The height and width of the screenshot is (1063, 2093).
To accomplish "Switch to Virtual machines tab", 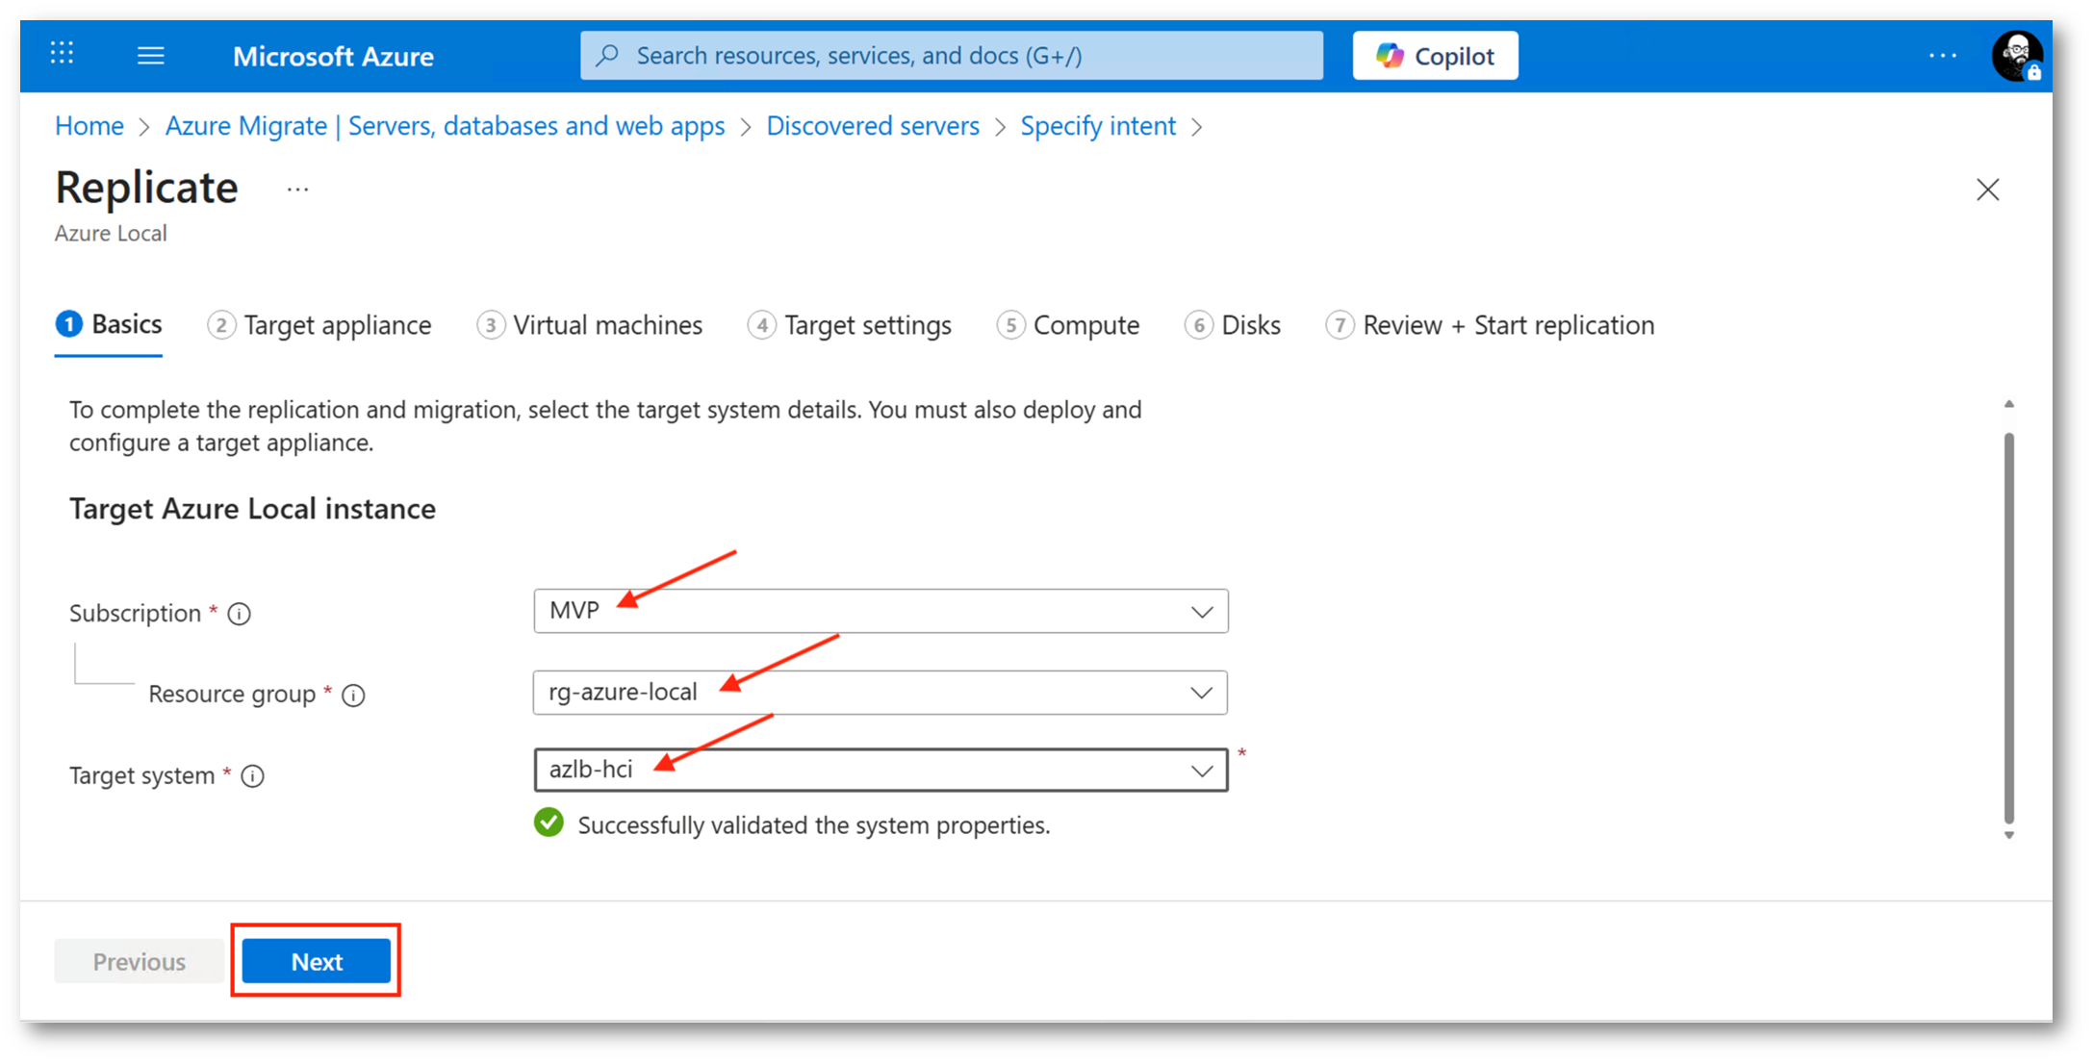I will point(590,325).
